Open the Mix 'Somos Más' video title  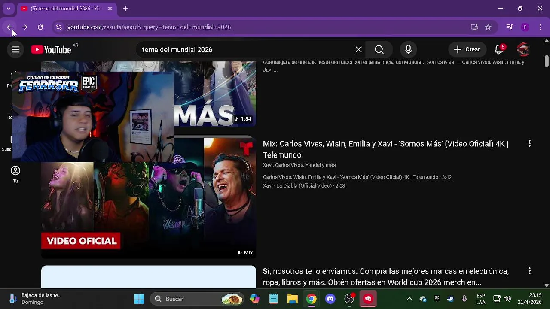coord(385,149)
